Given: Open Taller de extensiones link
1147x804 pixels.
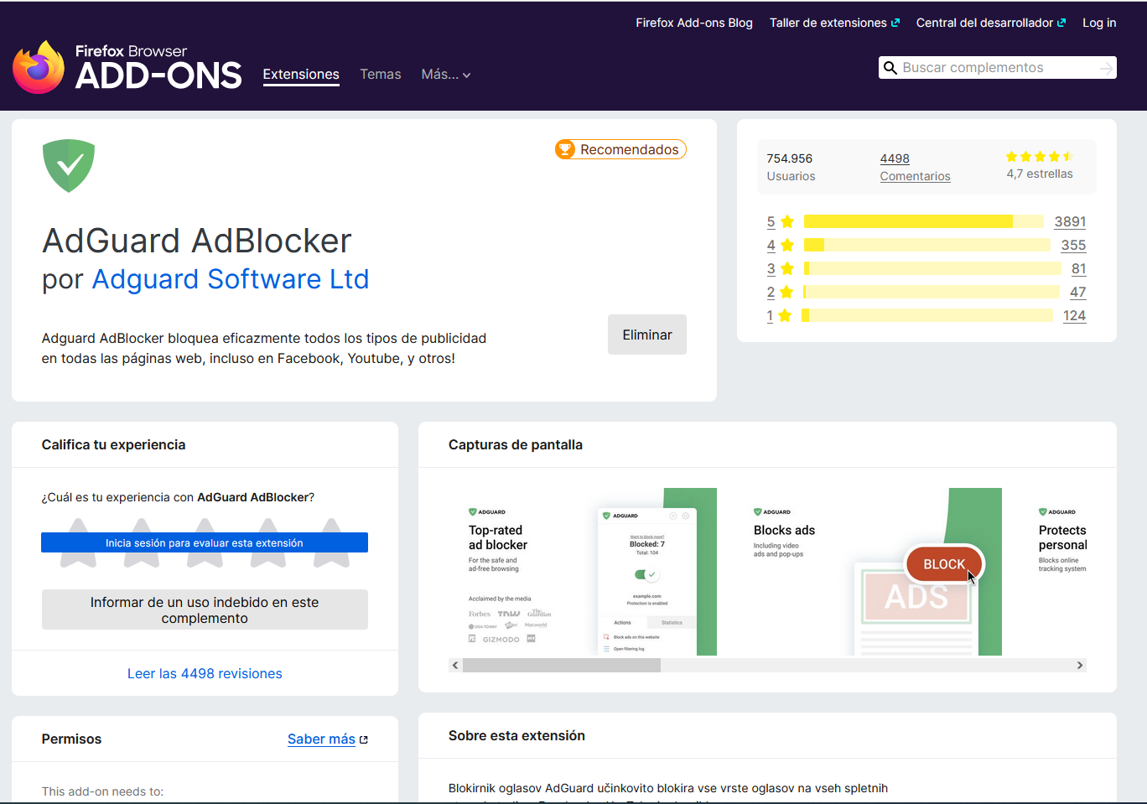Looking at the screenshot, I should click(x=834, y=23).
